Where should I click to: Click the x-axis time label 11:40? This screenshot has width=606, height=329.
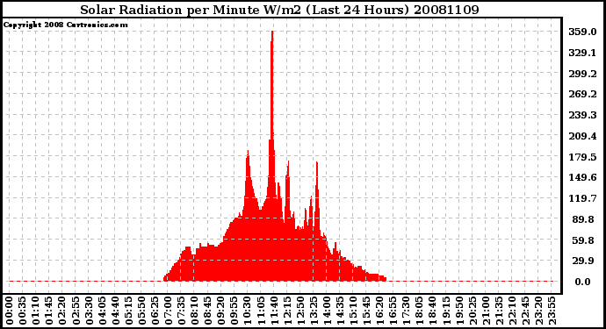point(274,311)
